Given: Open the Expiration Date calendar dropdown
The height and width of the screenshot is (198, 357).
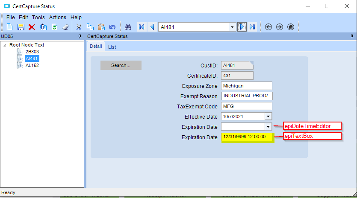Looking at the screenshot, I should pos(268,127).
